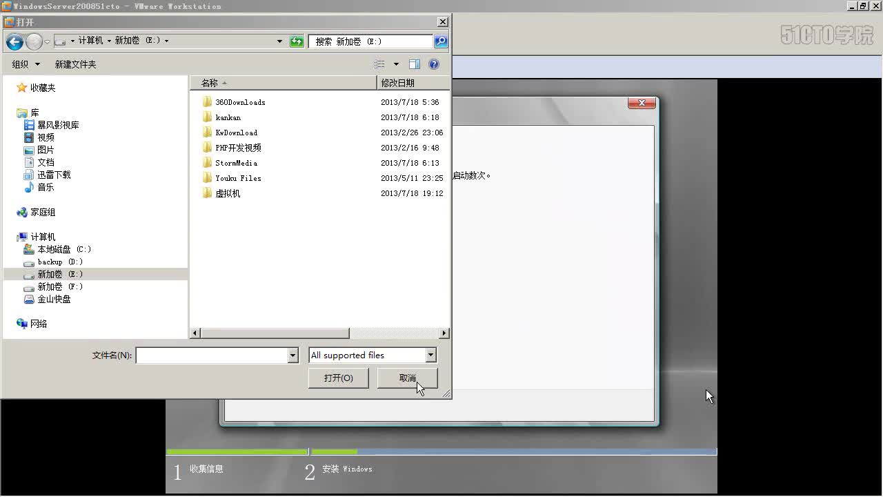Click the change view icon
This screenshot has width=883, height=497.
(379, 64)
